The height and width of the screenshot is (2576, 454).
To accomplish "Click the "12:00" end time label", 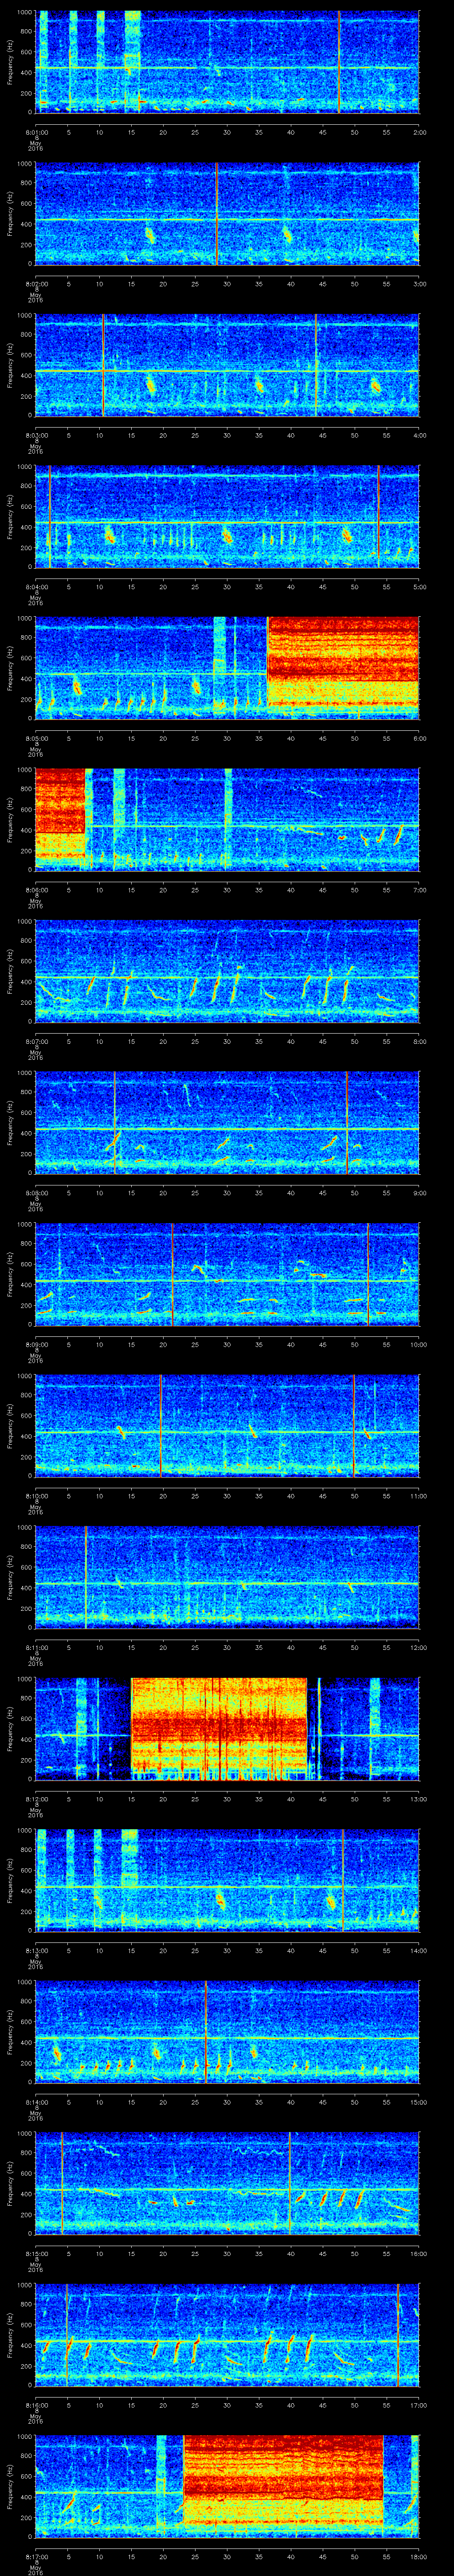I will [418, 1647].
